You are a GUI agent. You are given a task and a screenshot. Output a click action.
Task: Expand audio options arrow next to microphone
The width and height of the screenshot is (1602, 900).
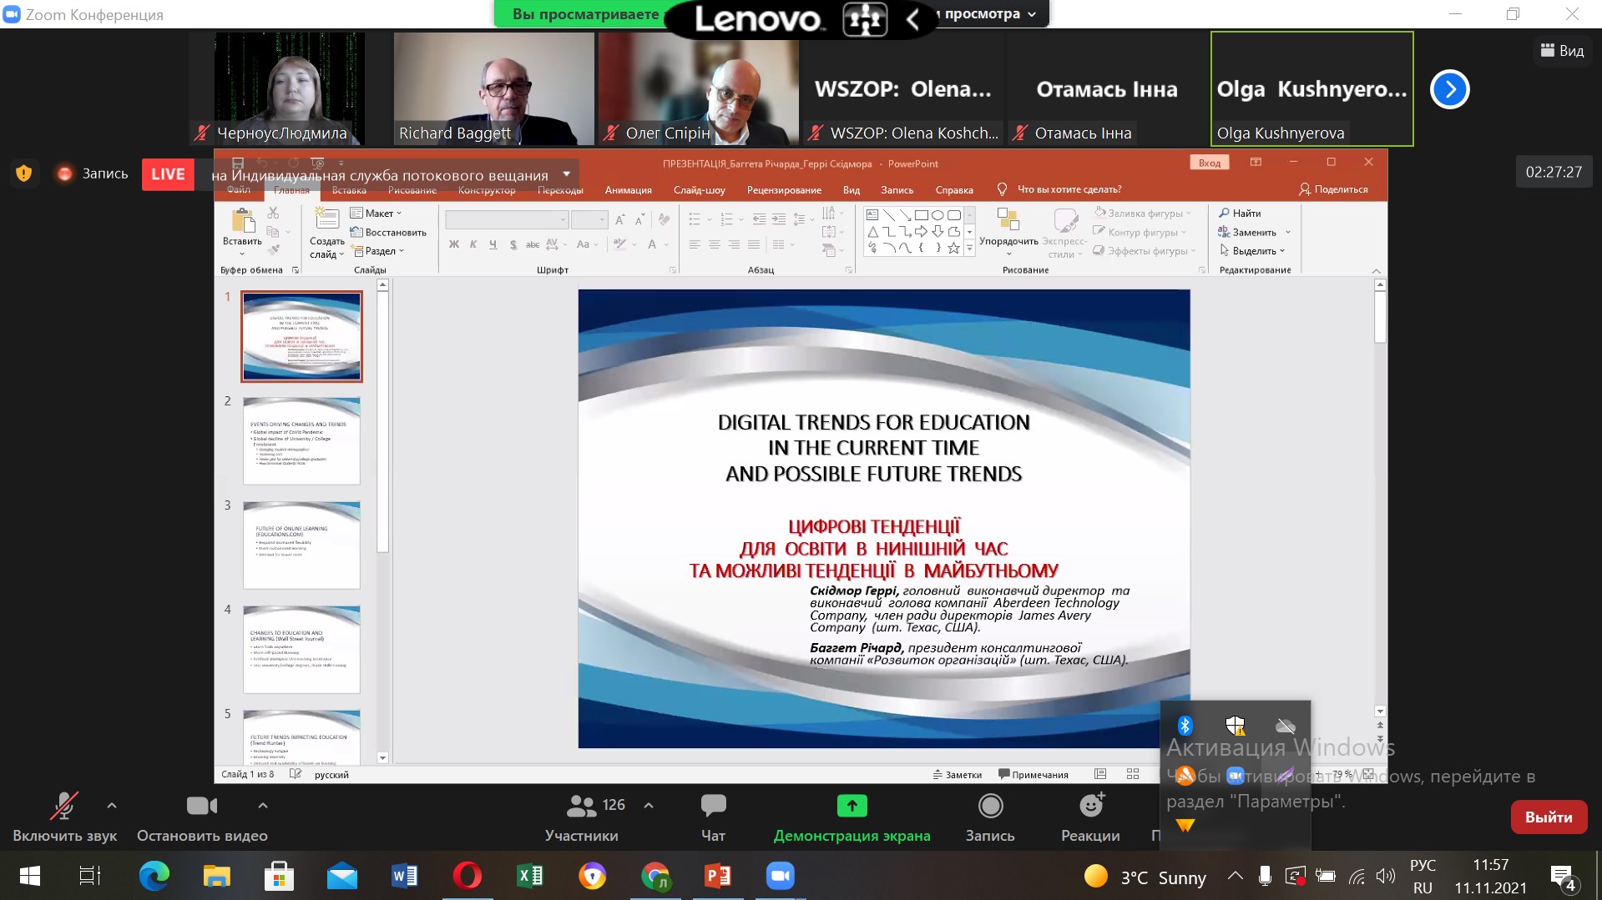tap(112, 806)
